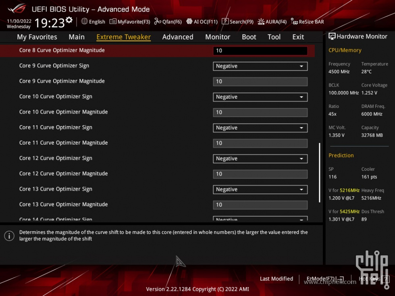The height and width of the screenshot is (296, 395).
Task: Click the Core 10 Curve Optimizer Magnitude label
Action: point(64,112)
